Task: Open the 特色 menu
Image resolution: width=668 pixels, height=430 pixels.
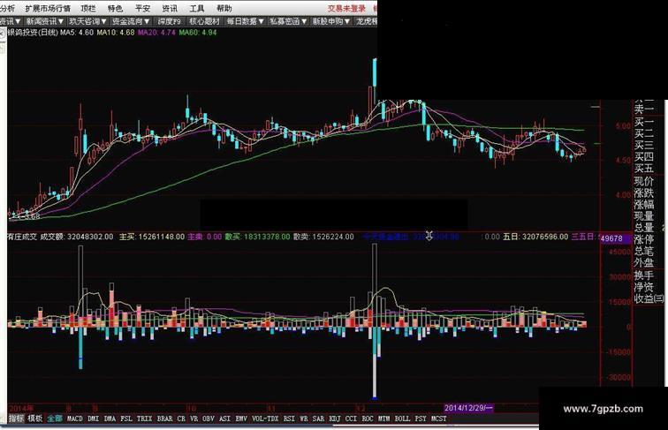Action: 115,9
